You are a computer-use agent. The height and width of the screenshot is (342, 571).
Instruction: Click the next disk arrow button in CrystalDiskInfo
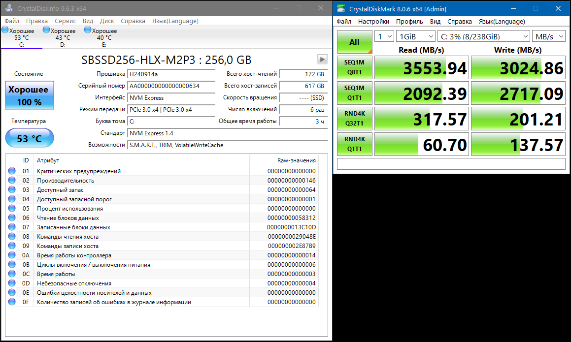click(x=322, y=59)
